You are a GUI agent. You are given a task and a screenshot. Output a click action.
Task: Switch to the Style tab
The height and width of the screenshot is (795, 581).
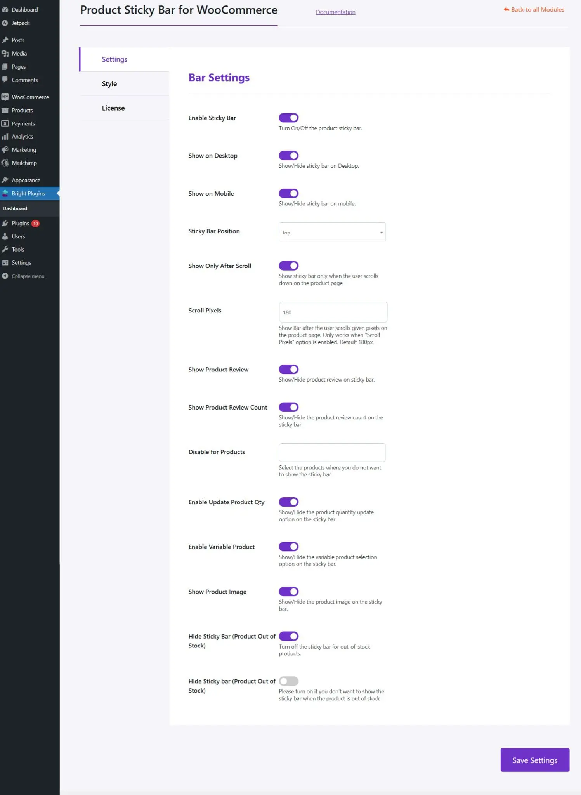[109, 84]
